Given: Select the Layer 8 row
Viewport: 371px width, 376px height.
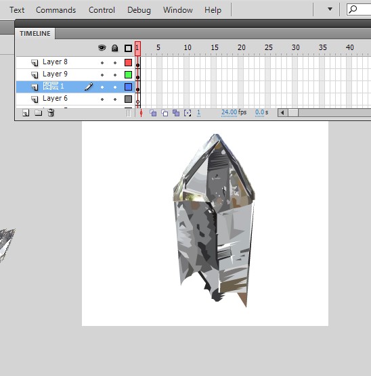Looking at the screenshot, I should click(75, 63).
